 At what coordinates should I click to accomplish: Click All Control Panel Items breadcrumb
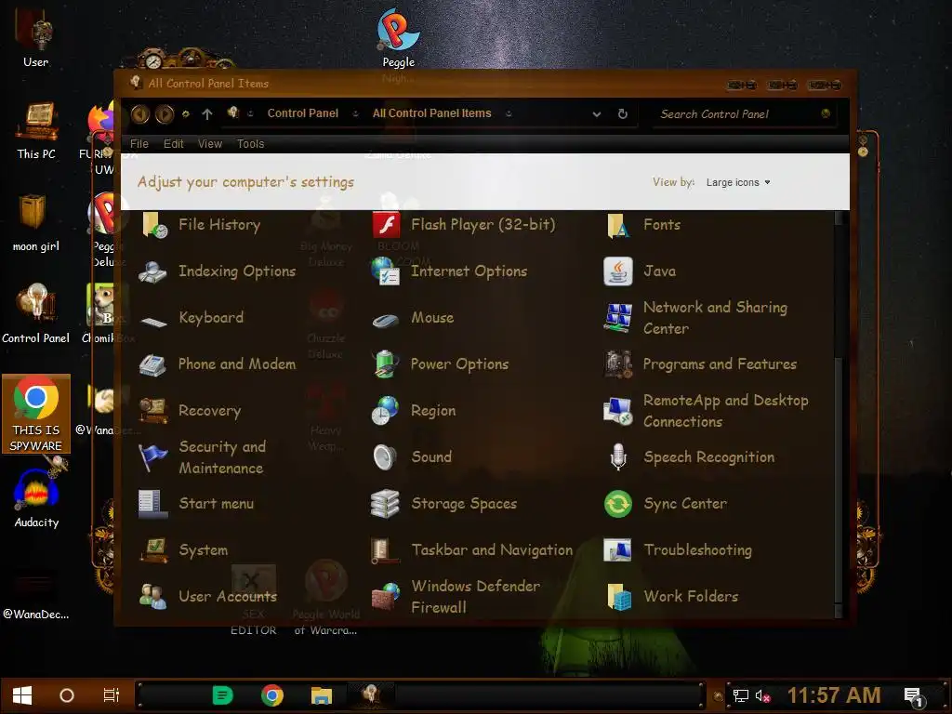[x=431, y=113]
